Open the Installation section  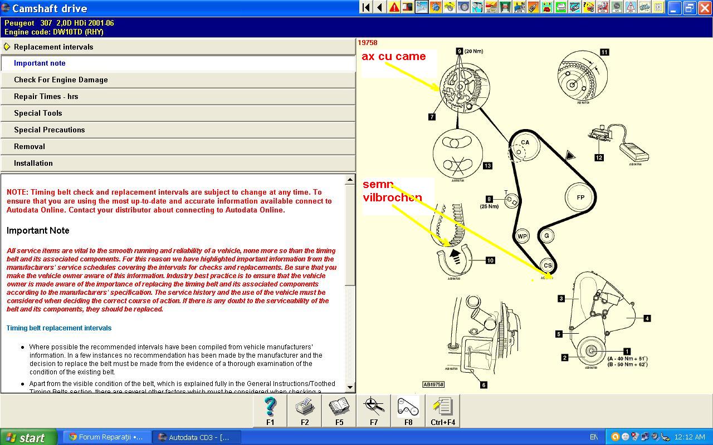33,164
